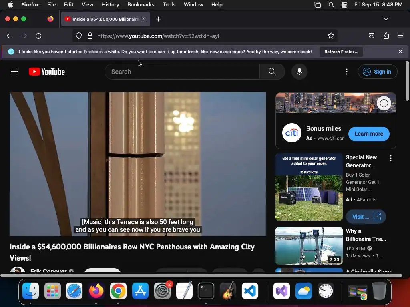Open GarageBand from the Dock
The width and height of the screenshot is (410, 307).
(228, 291)
